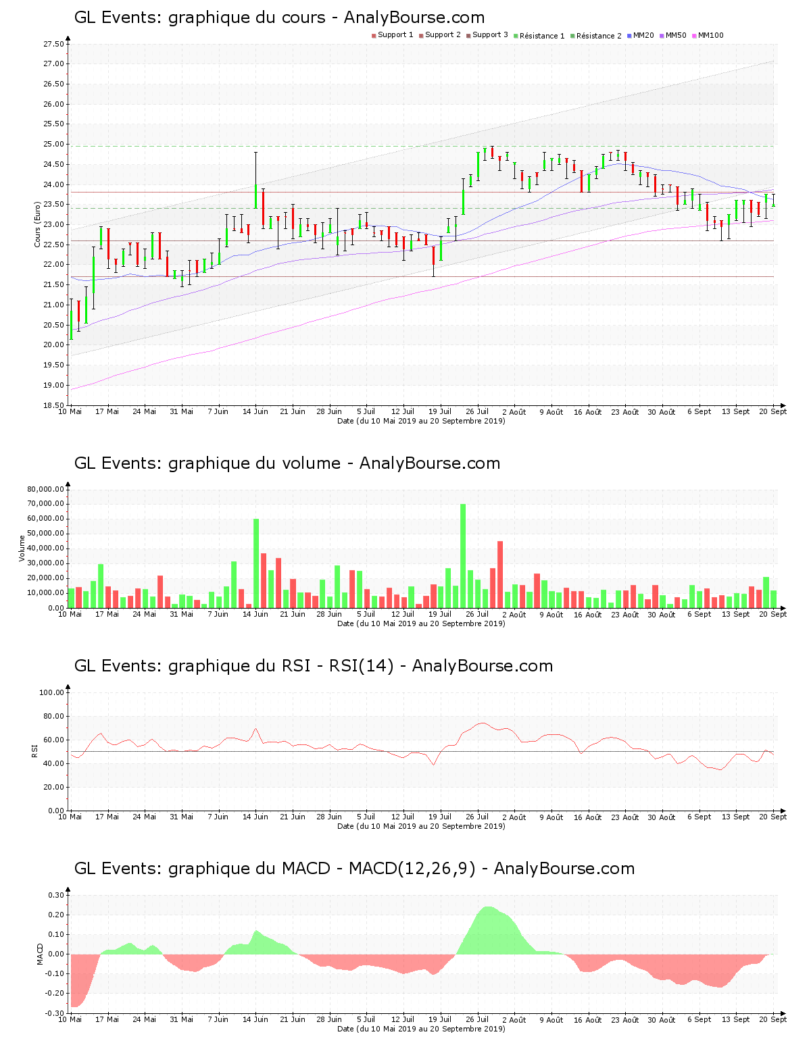Click the 'graphique du MACD - MACD(12,26,9)' title
This screenshot has width=811, height=1047.
(322, 869)
